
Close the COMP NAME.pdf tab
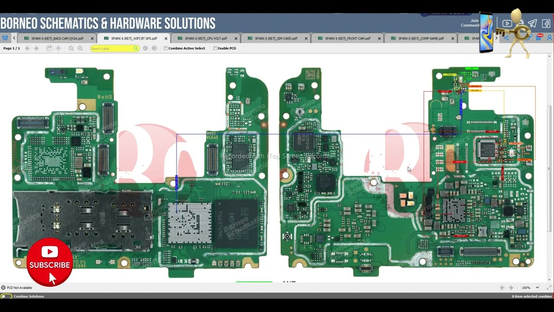tap(453, 39)
